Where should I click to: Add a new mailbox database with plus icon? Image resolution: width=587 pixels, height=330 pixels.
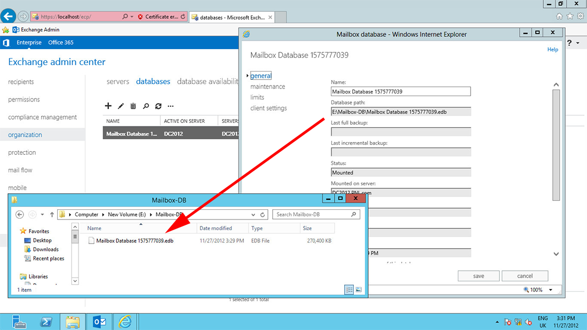tap(108, 106)
